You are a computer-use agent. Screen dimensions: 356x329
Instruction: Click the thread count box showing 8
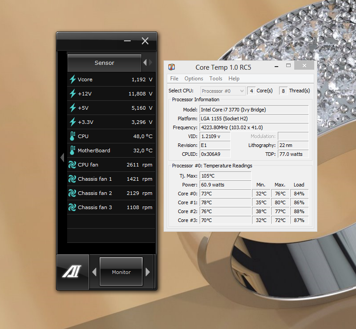click(283, 91)
